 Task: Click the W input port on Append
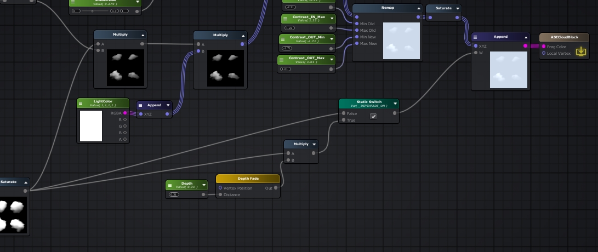[x=476, y=53]
